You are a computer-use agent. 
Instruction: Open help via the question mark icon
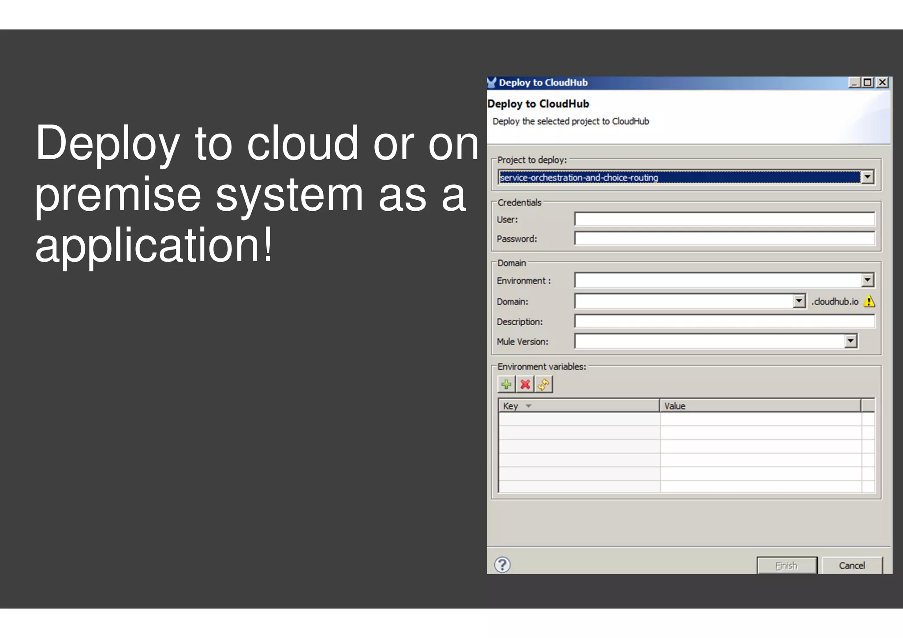(502, 564)
